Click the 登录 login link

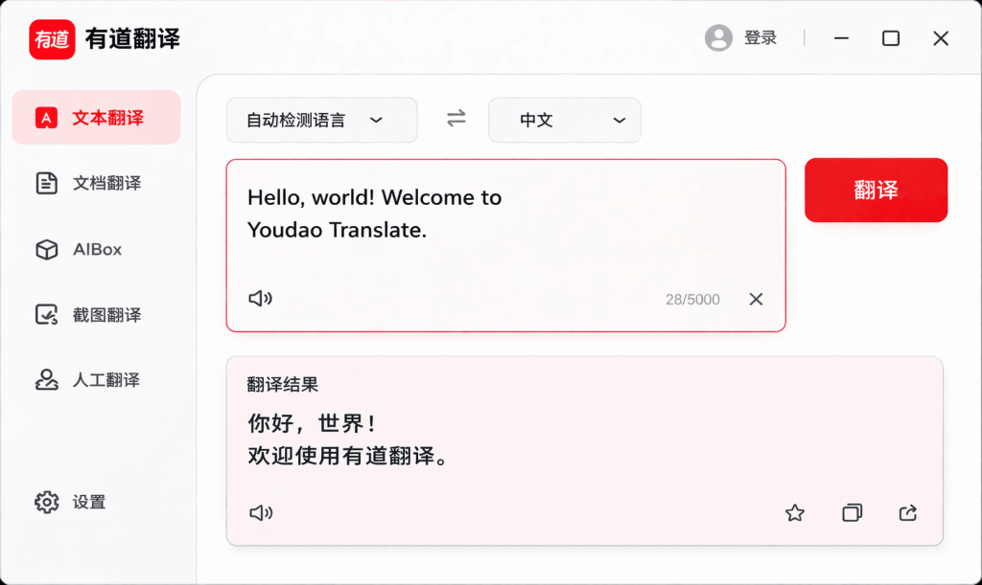(x=760, y=38)
